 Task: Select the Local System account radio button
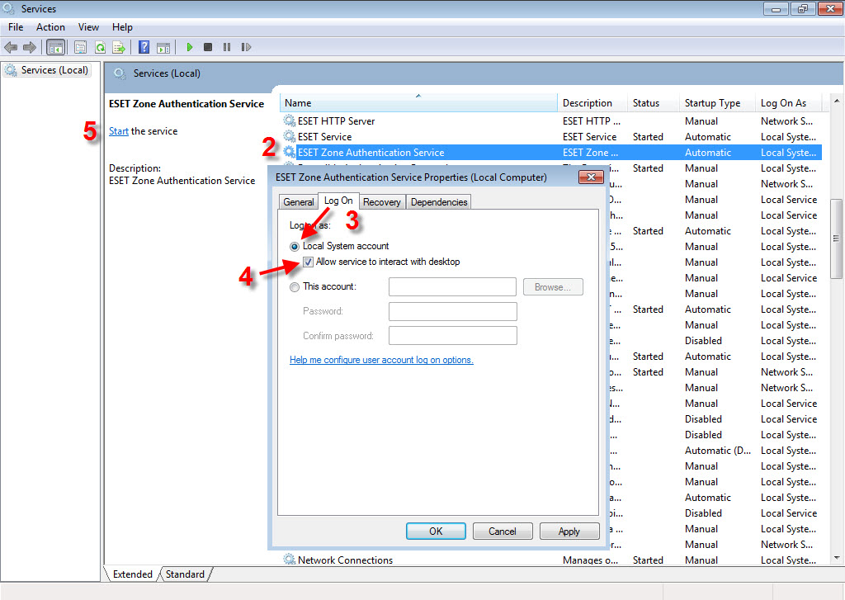click(x=295, y=247)
